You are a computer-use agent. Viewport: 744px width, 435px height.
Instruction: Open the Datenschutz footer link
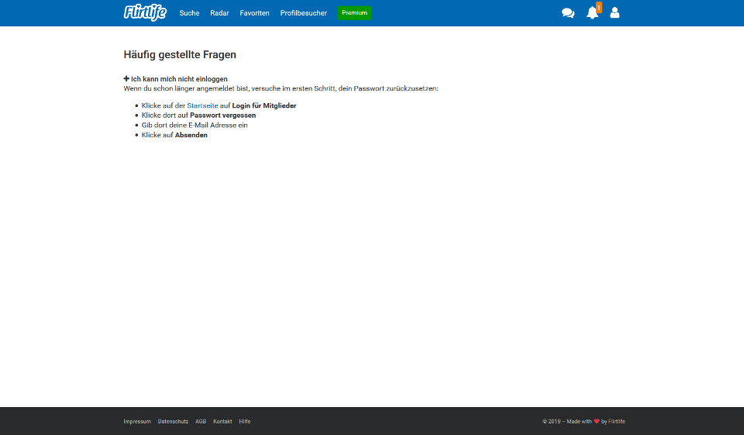pos(173,422)
